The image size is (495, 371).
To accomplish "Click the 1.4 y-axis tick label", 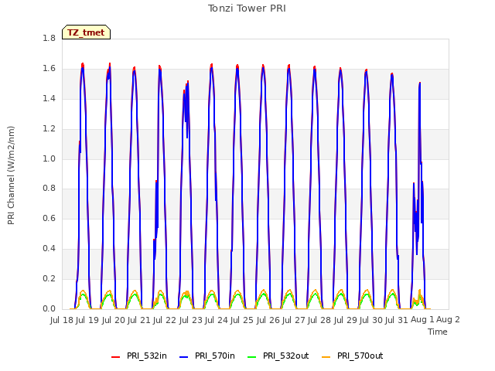I will (49, 98).
